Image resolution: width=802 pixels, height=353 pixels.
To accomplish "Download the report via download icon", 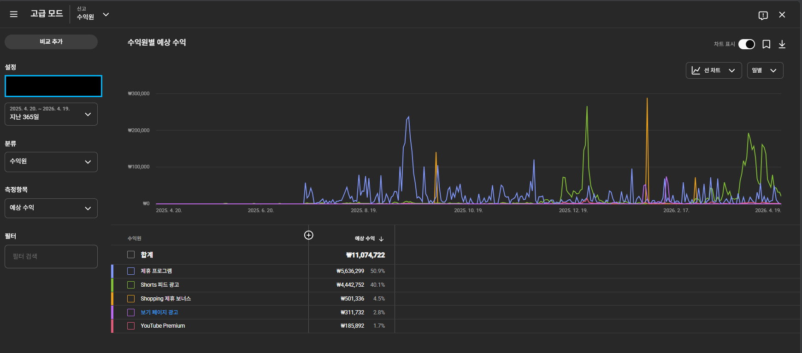I will tap(782, 44).
